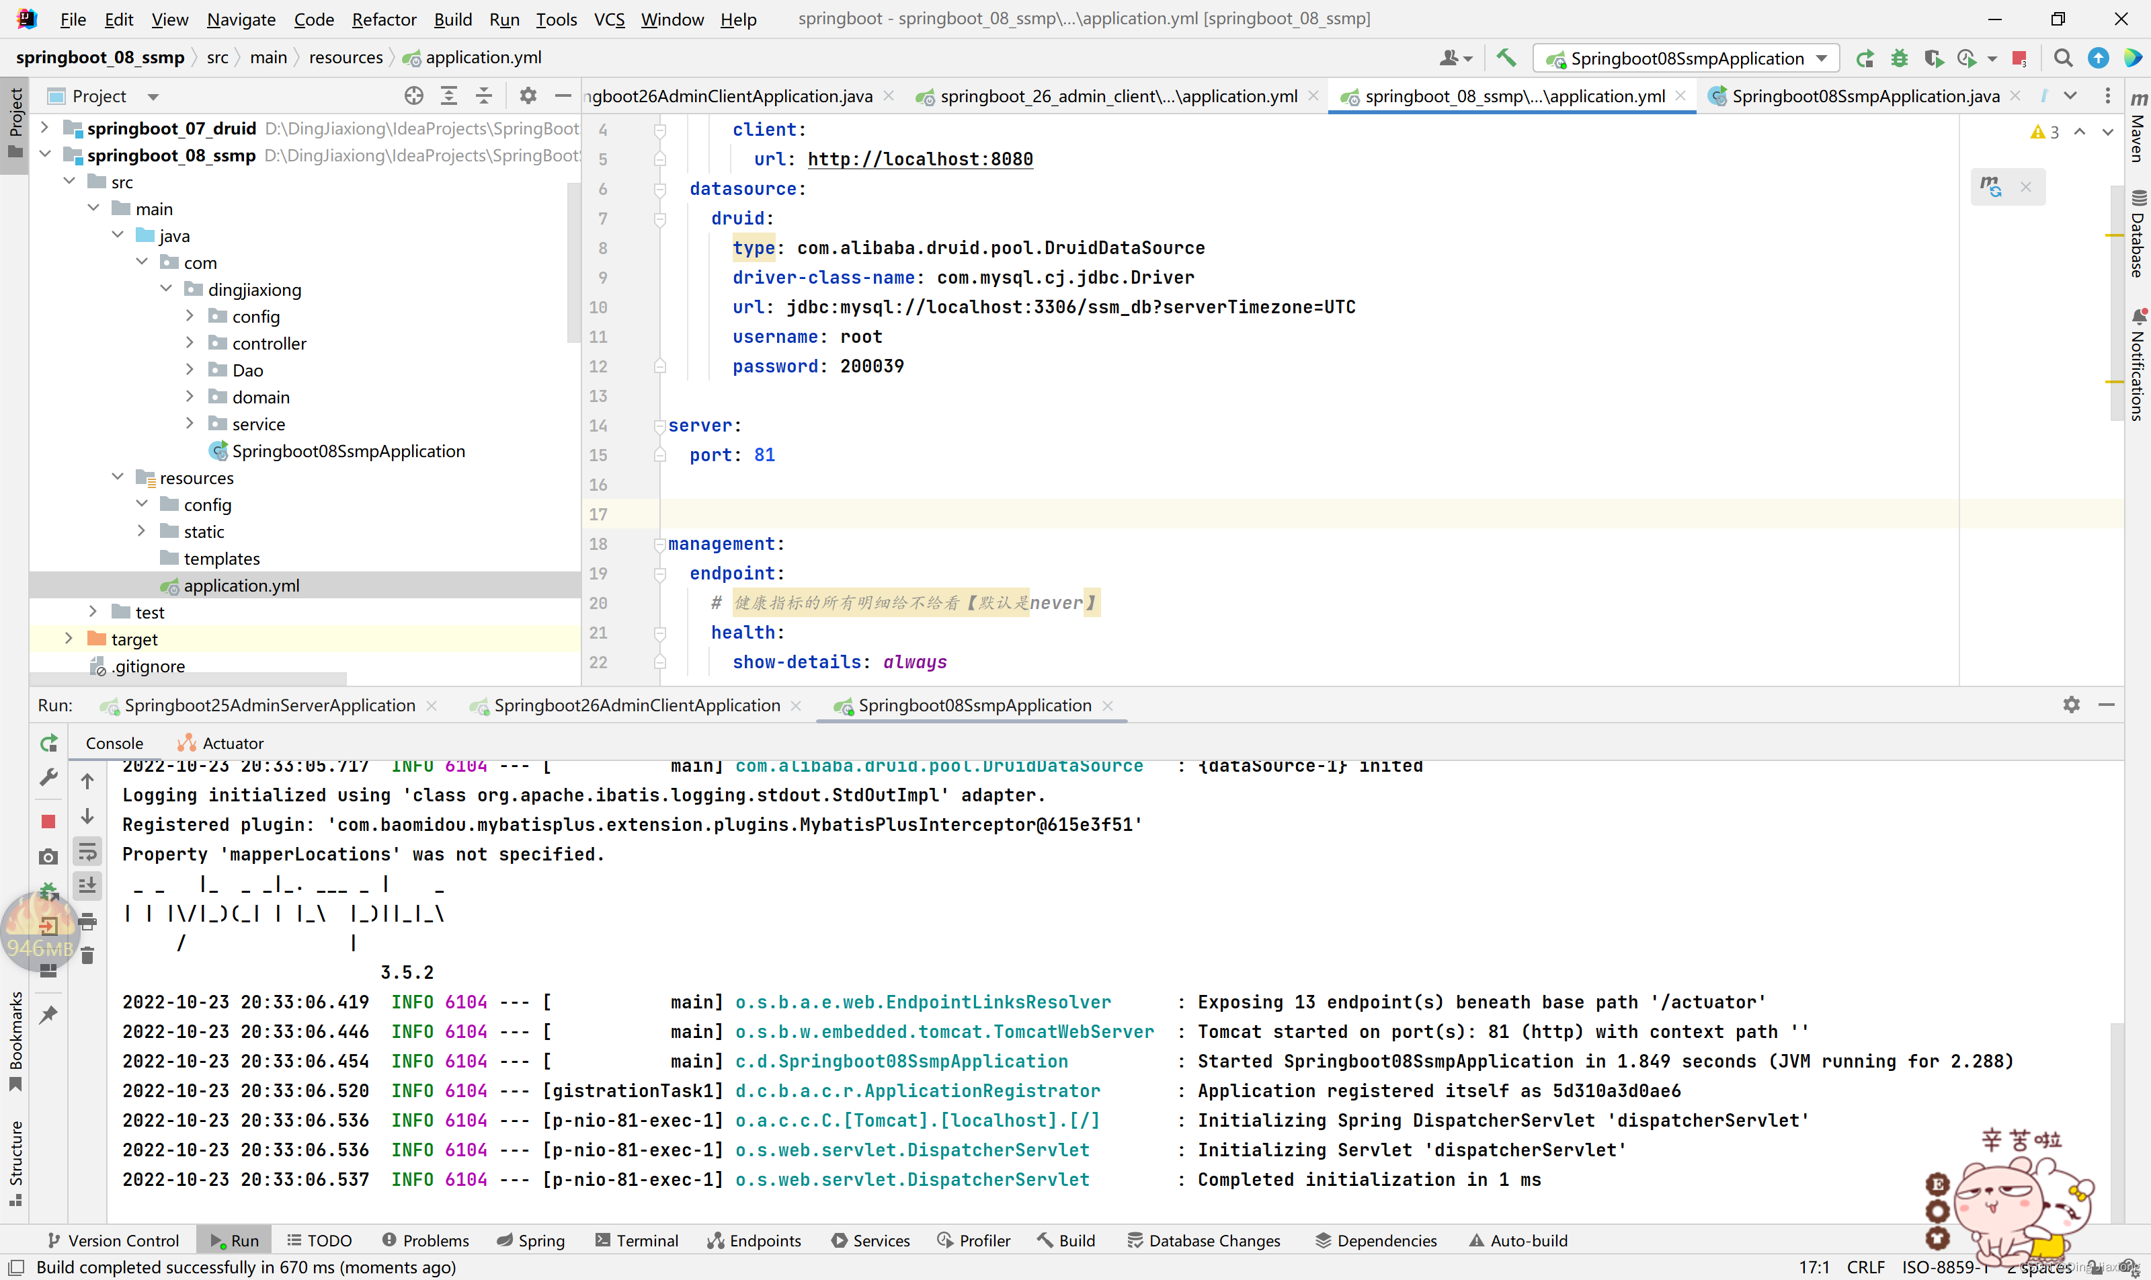Click Collapse All icon in Project panel
Image resolution: width=2151 pixels, height=1280 pixels.
click(x=484, y=95)
